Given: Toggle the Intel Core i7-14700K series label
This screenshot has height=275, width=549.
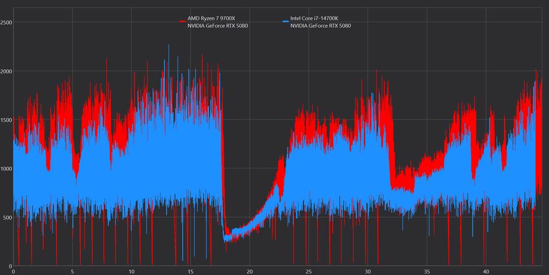Looking at the screenshot, I should [x=315, y=18].
